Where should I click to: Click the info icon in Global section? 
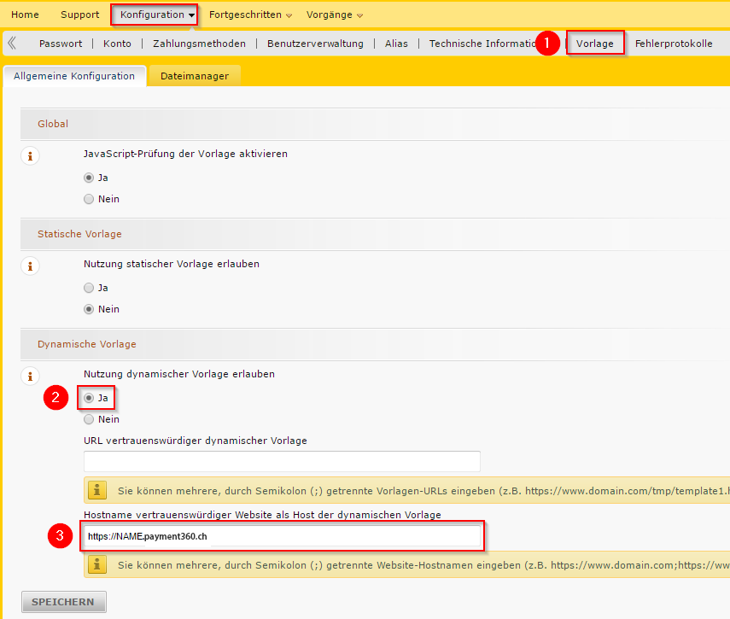30,155
